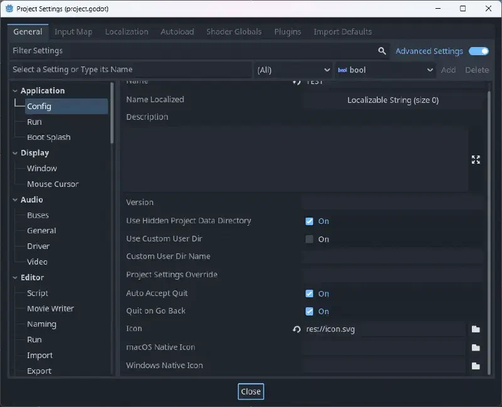Screen dimensions: 502x407
Task: Switch to the Input Map tab
Action: tap(73, 32)
